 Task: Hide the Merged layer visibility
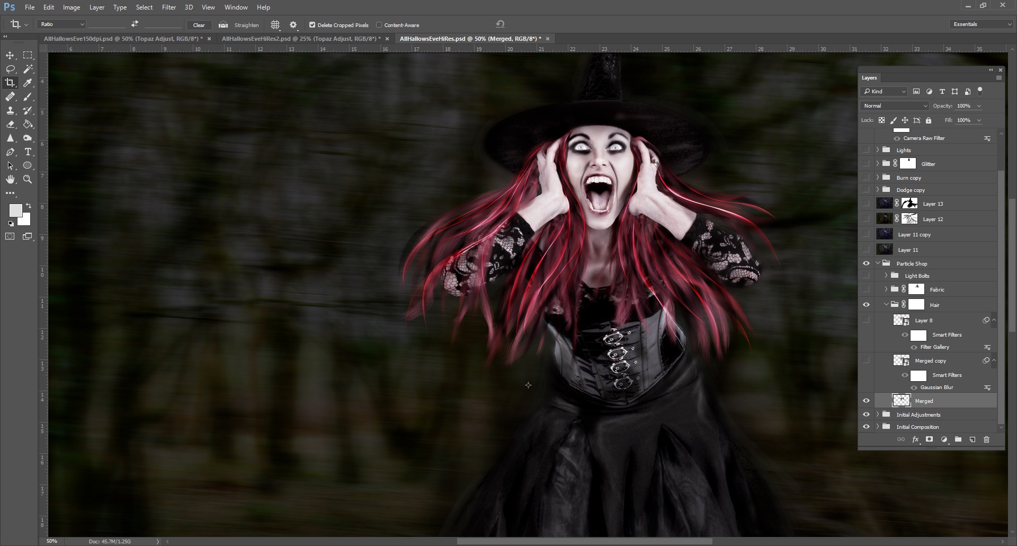[867, 400]
